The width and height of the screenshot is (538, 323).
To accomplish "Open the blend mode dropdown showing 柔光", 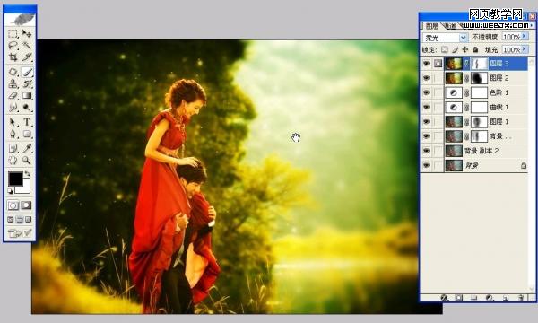I will coord(445,37).
